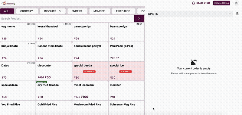Select the FRIED RICE category tab
242x115 pixels.
(x=124, y=11)
